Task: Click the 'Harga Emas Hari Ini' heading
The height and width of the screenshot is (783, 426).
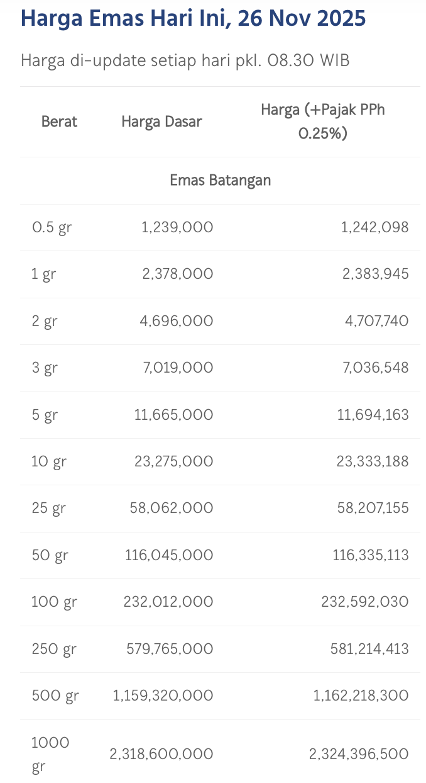Action: click(193, 19)
